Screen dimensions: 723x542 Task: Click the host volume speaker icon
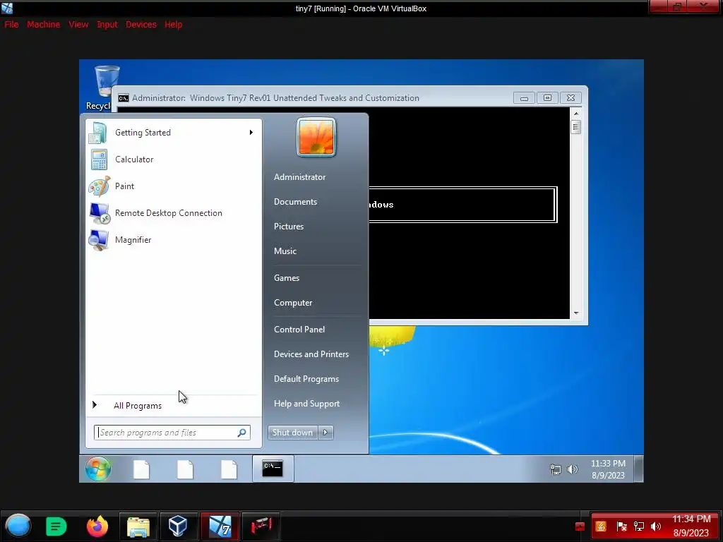tap(656, 526)
